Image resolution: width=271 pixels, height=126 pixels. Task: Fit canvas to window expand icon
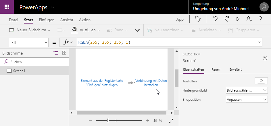coord(171,121)
